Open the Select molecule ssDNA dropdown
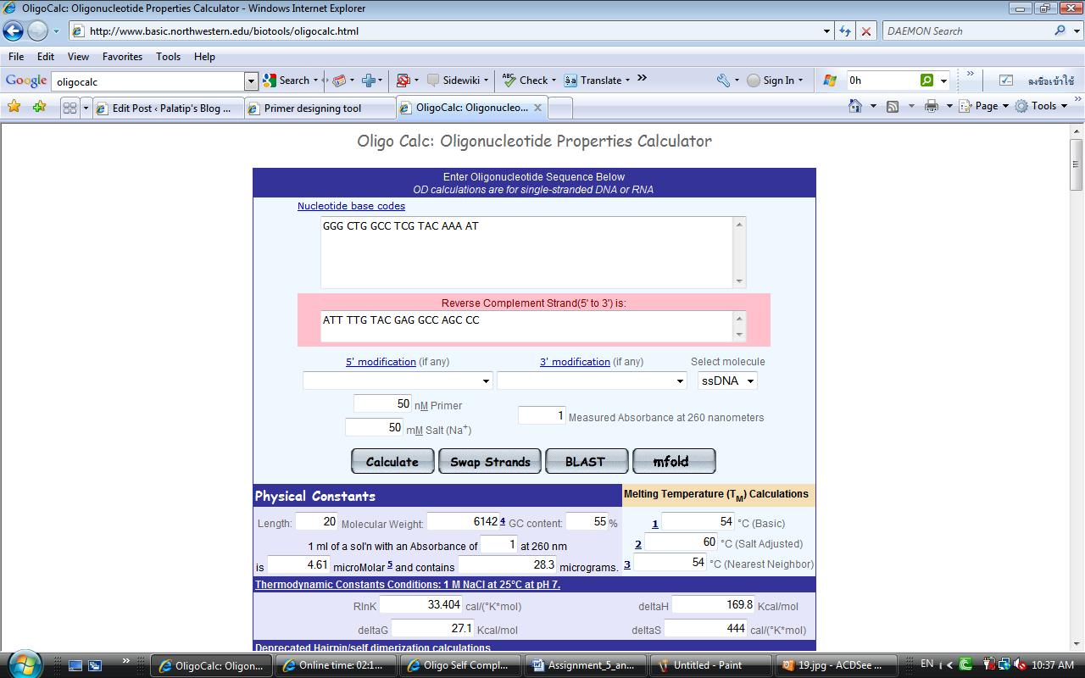The width and height of the screenshot is (1085, 678). 727,381
